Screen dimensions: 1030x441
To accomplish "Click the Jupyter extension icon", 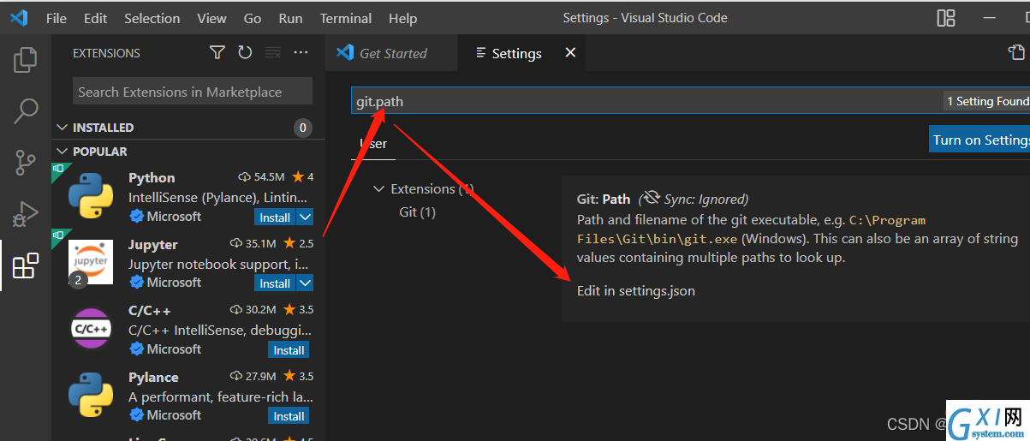I will (91, 262).
